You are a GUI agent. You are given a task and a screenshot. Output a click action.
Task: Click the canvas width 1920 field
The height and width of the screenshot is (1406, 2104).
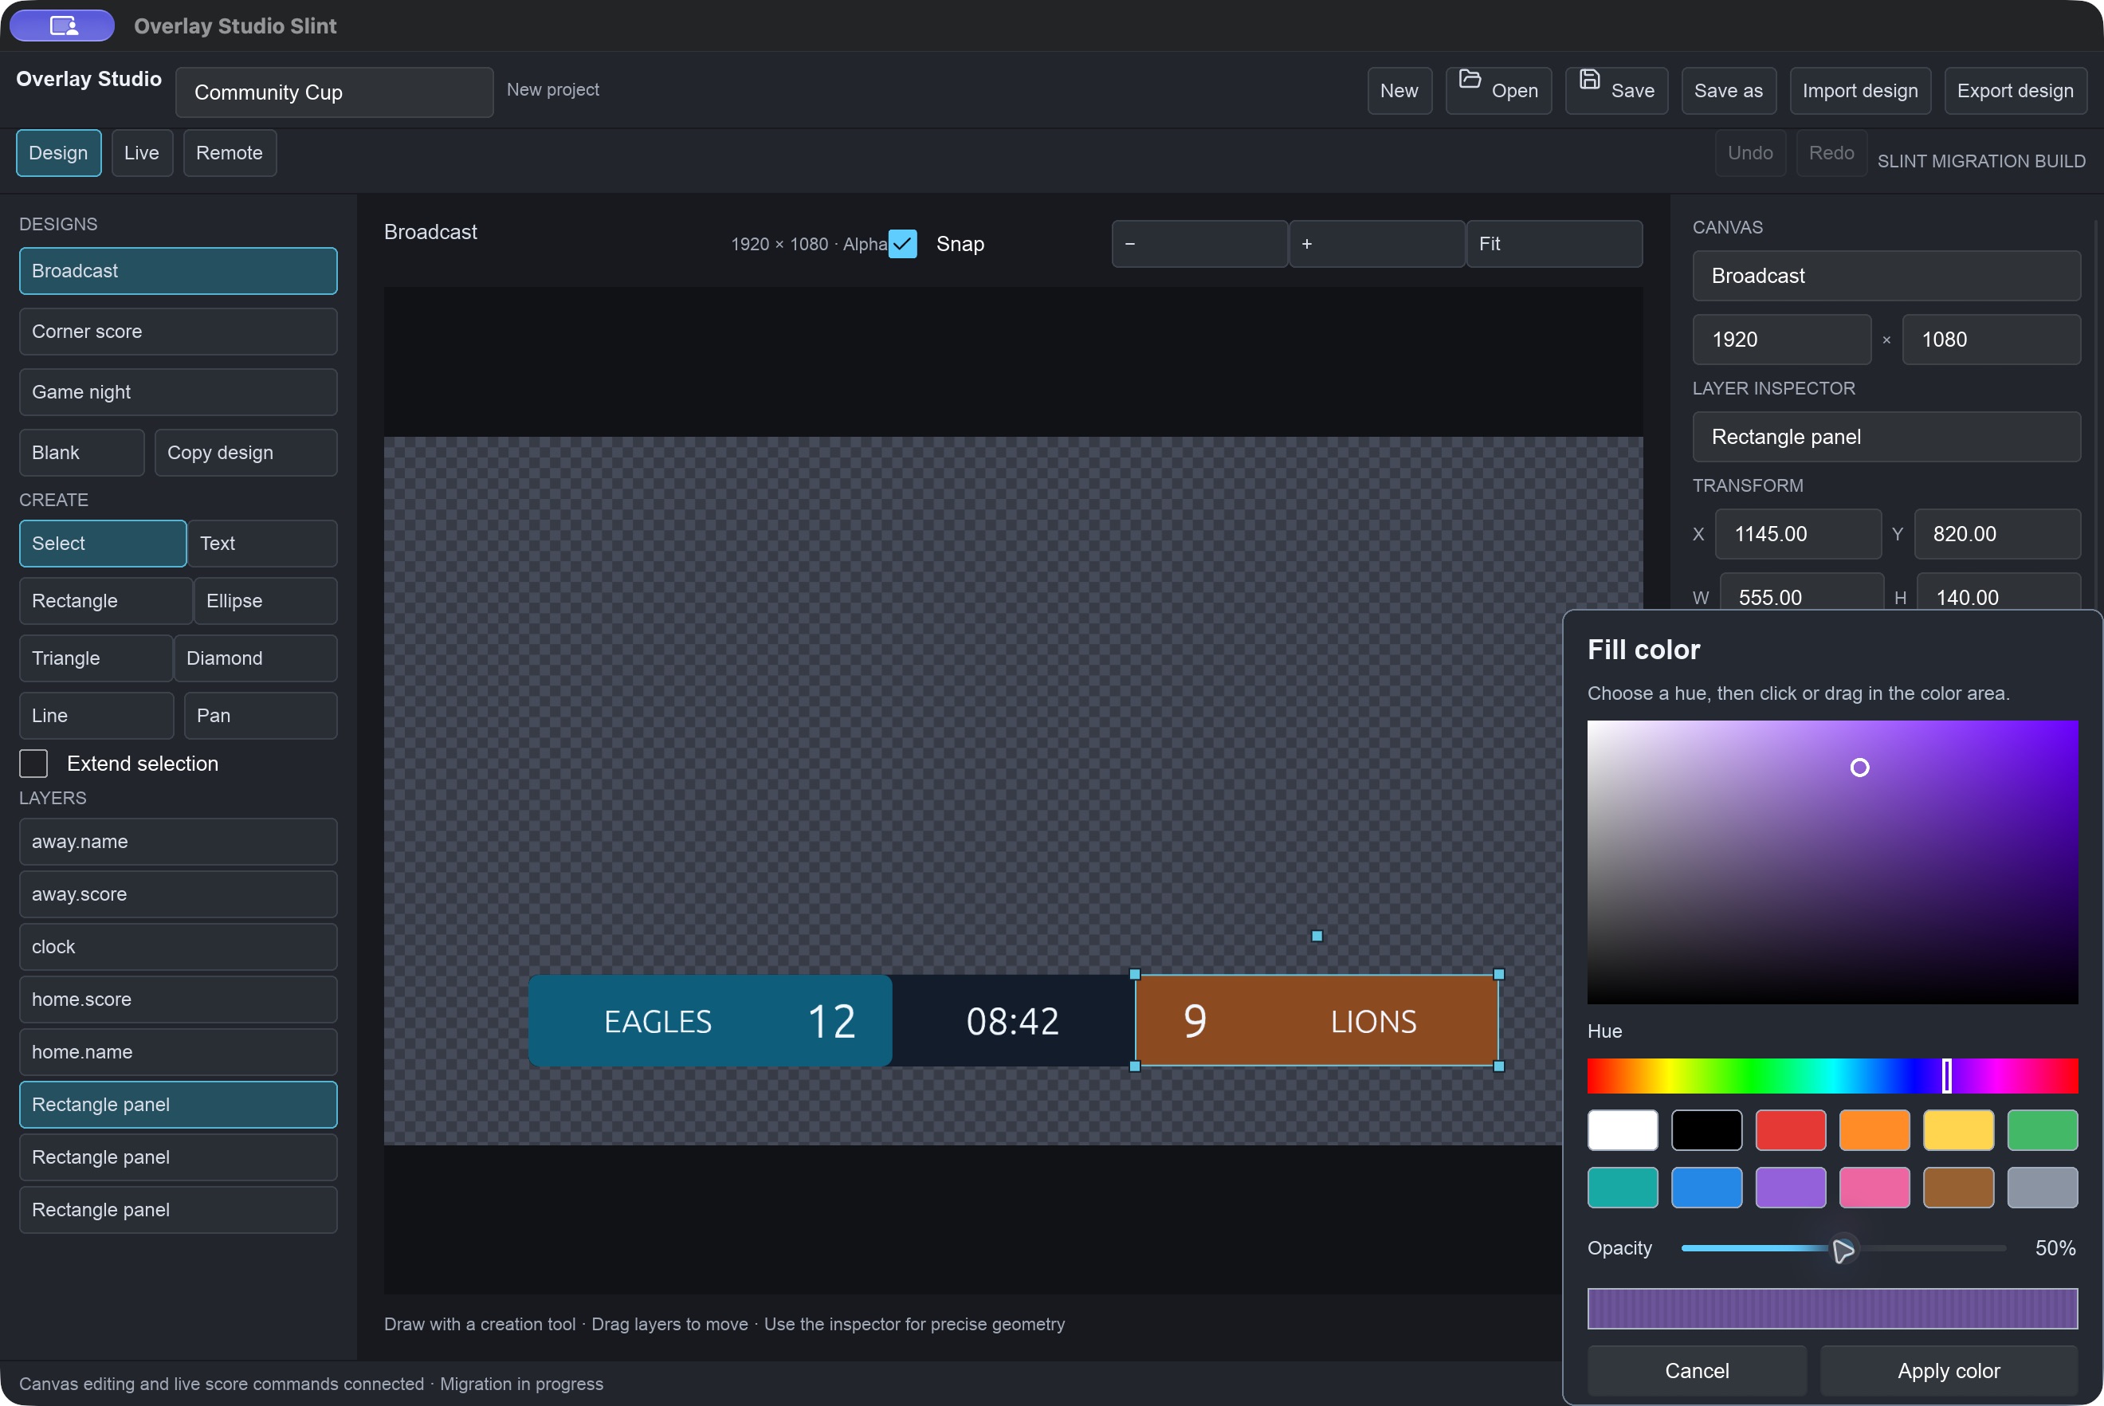(1781, 340)
